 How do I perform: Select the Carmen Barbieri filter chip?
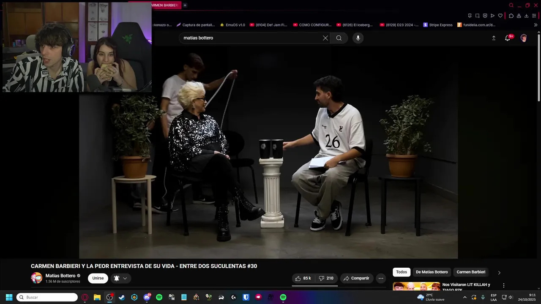pyautogui.click(x=471, y=272)
